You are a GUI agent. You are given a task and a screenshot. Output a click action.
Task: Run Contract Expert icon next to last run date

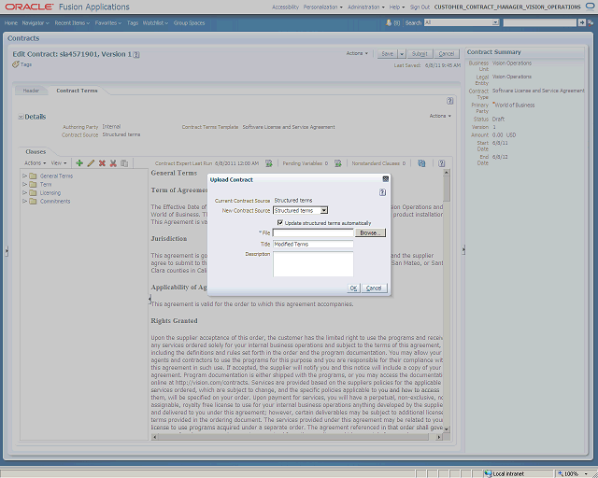pyautogui.click(x=269, y=163)
